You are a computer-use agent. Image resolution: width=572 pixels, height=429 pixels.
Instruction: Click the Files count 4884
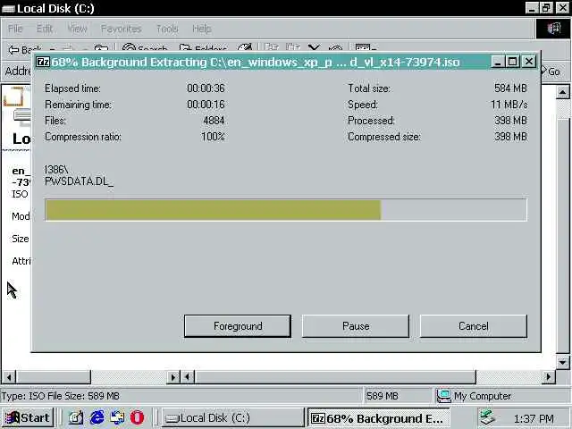click(214, 121)
